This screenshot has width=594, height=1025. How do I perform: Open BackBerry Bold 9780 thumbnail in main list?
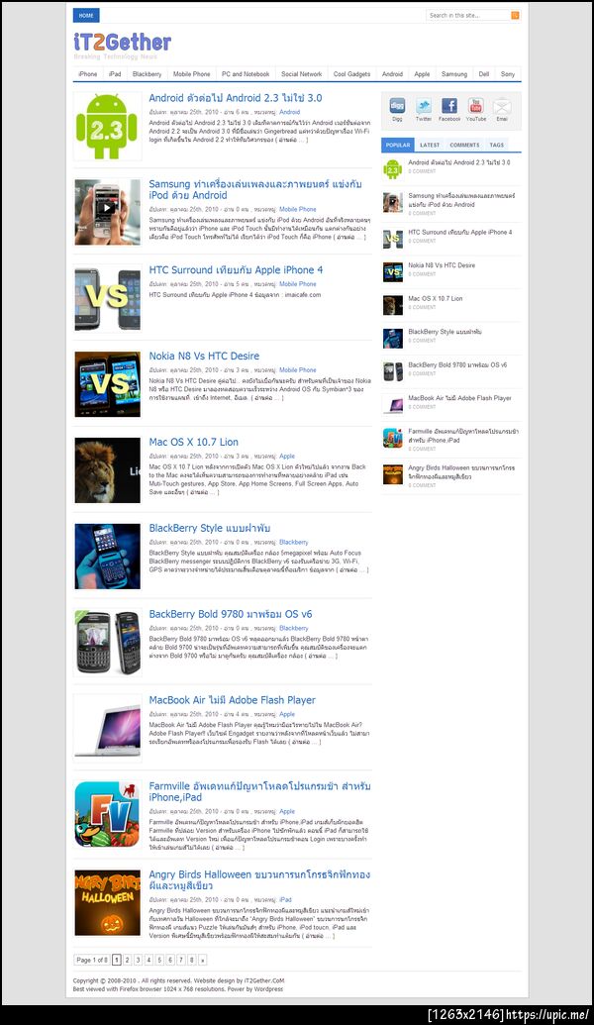pos(107,643)
